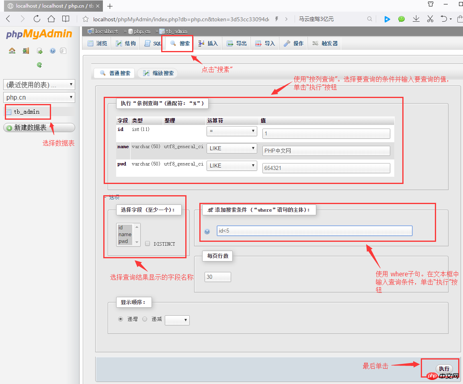Click the pwd value input field
This screenshot has height=384, width=463.
[x=326, y=168]
